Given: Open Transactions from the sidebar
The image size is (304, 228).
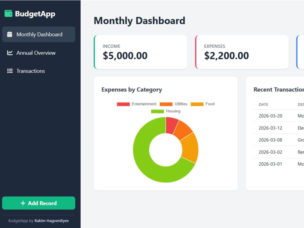Looking at the screenshot, I should 39,71.
